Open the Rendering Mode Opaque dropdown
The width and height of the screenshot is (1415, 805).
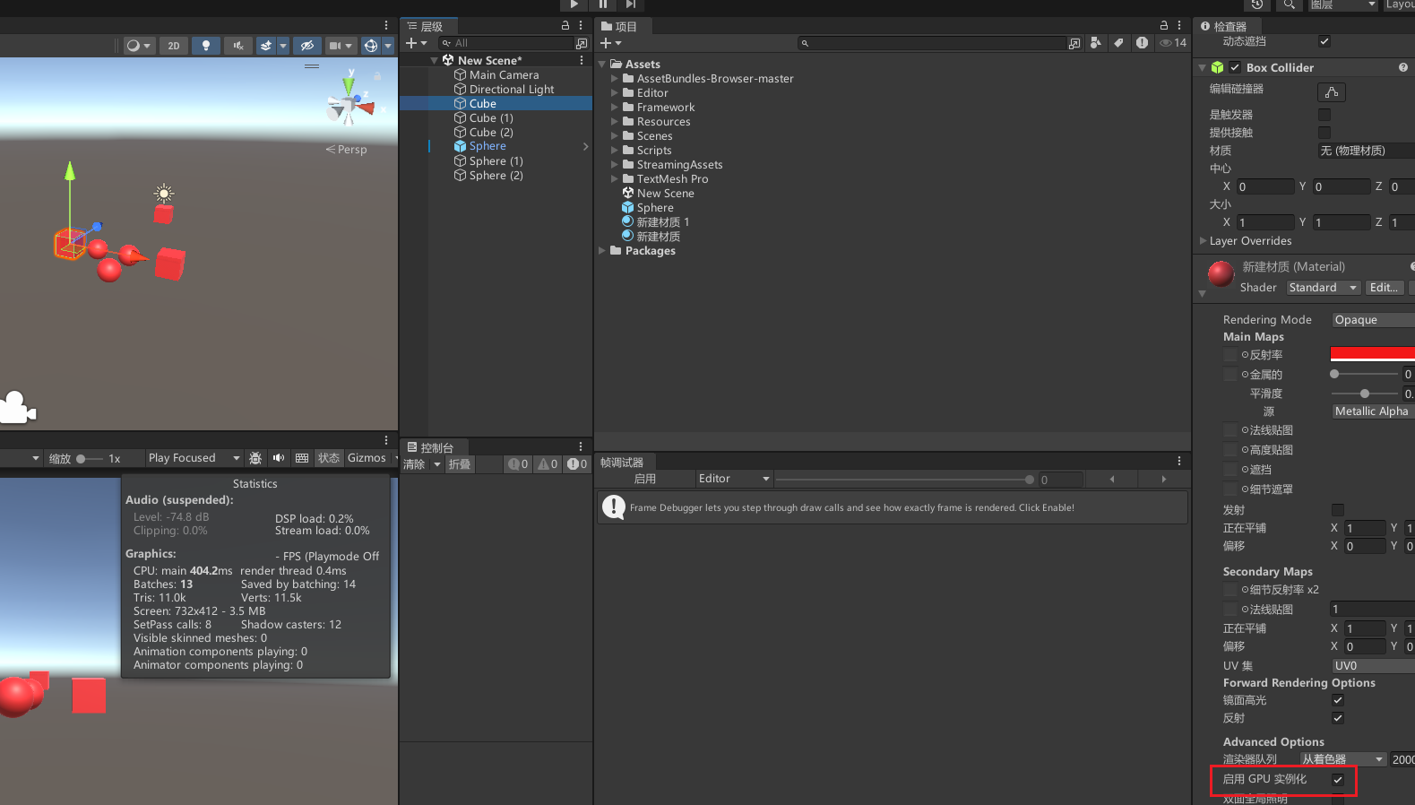(x=1371, y=320)
